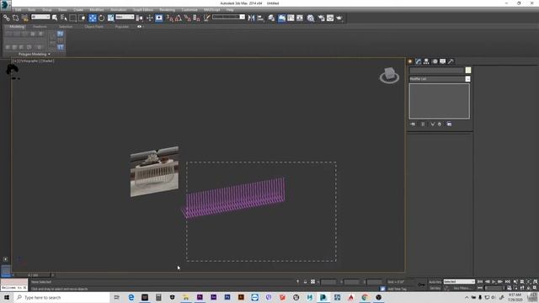
Task: Open the Rendering menu
Action: coord(168,10)
